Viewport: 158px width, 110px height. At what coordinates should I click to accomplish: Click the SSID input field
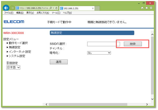tap(103, 44)
